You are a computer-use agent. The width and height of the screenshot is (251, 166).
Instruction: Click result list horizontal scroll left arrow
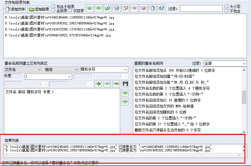click(x=6, y=155)
